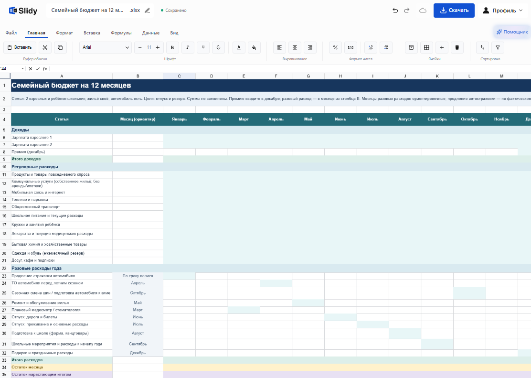Viewport: 531px width, 378px height.
Task: Center-align the cell text
Action: pyautogui.click(x=295, y=47)
